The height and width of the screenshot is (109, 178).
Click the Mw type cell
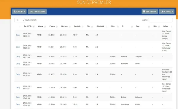pyautogui.click(x=88, y=35)
